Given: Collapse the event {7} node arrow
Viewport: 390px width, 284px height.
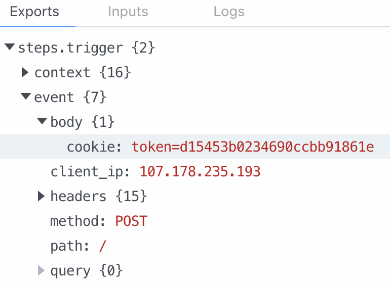Looking at the screenshot, I should point(26,96).
